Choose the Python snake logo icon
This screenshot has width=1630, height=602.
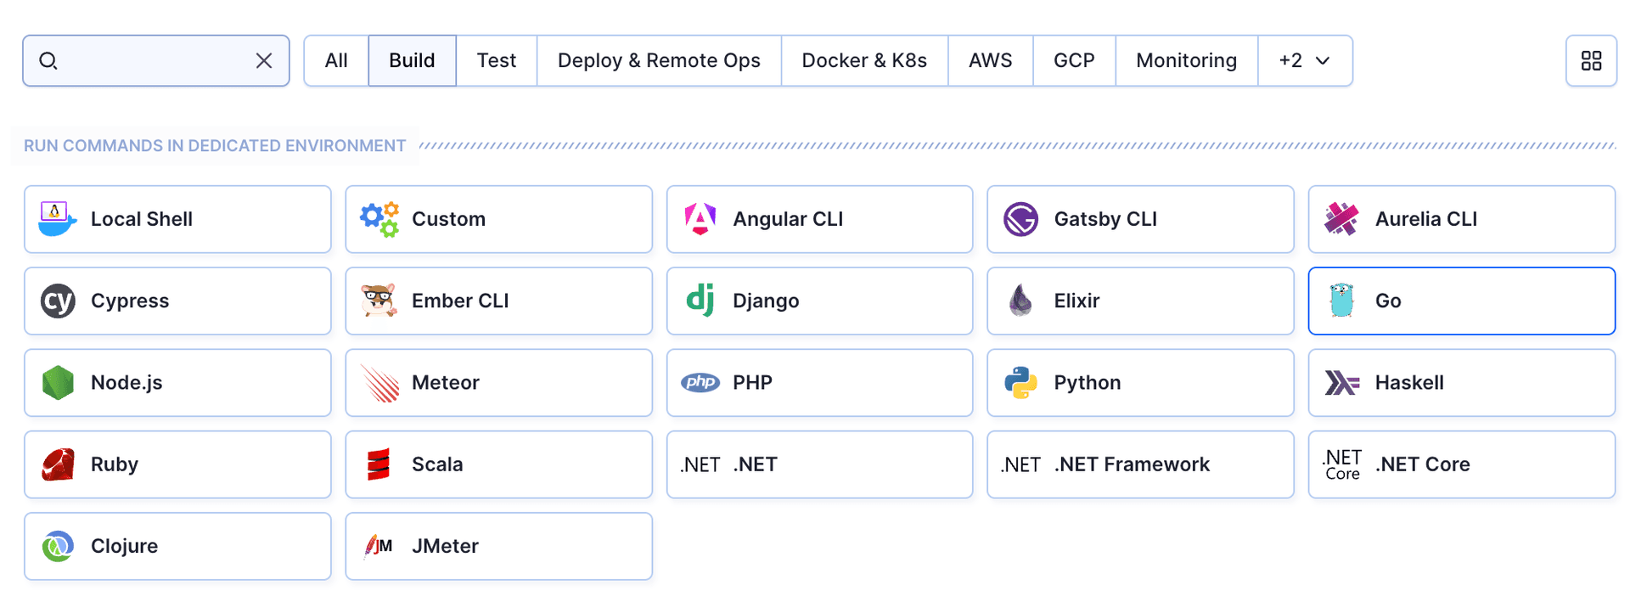pyautogui.click(x=1020, y=383)
